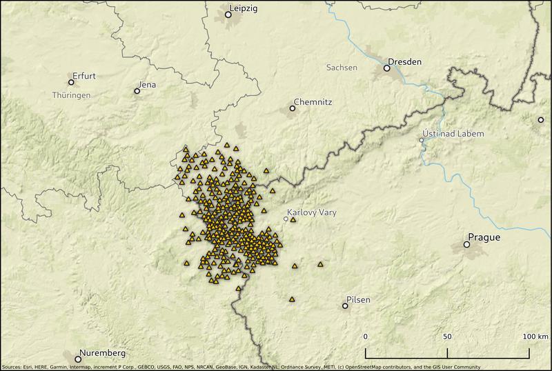
Task: Click the Thüringen region label
Action: [x=72, y=95]
